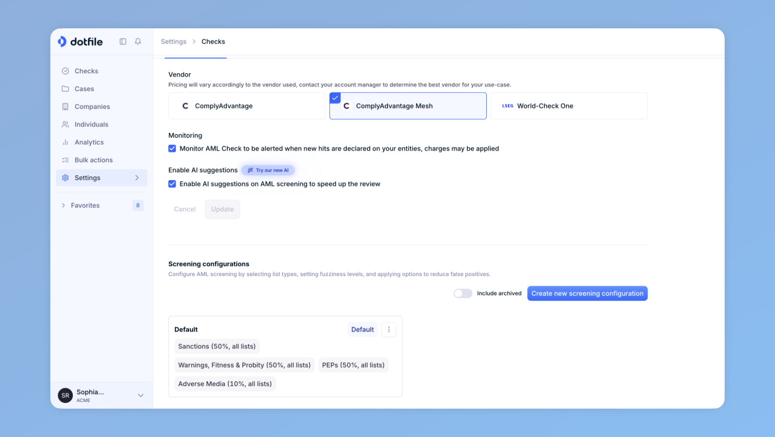Click the ACME organization label
This screenshot has height=437, width=775.
pyautogui.click(x=83, y=401)
